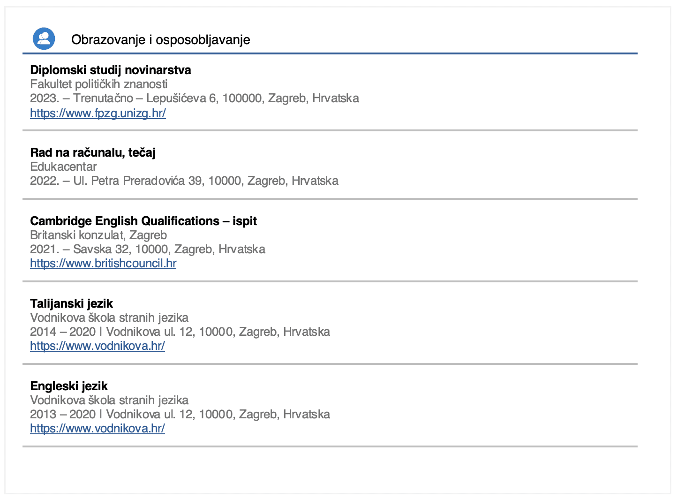
Task: Select the "Rad na računalu, tečaj" entry title
Action: click(x=93, y=152)
